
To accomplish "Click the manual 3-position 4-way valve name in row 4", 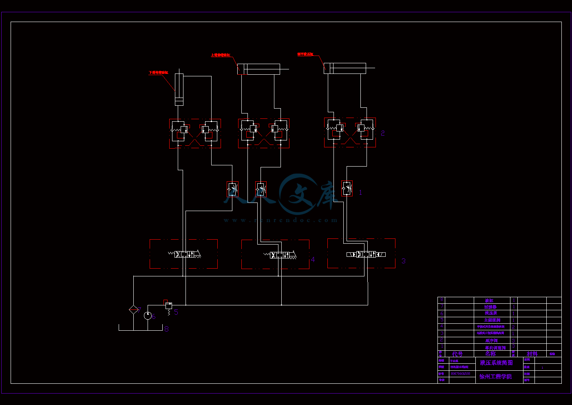I will (x=491, y=327).
